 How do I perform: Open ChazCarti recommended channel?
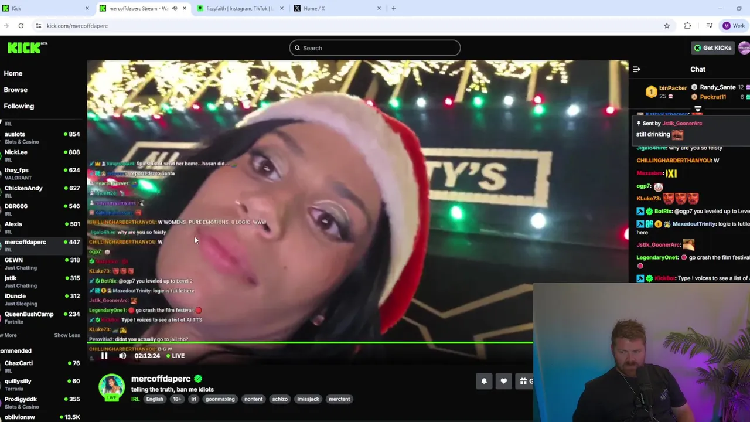[41, 366]
